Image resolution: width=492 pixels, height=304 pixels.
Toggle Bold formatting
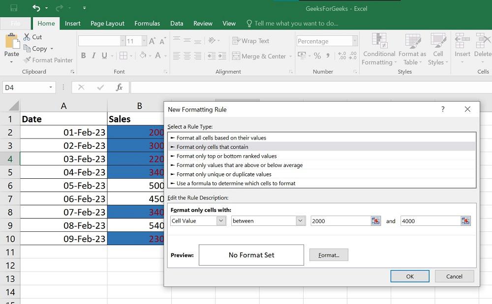pyautogui.click(x=83, y=56)
